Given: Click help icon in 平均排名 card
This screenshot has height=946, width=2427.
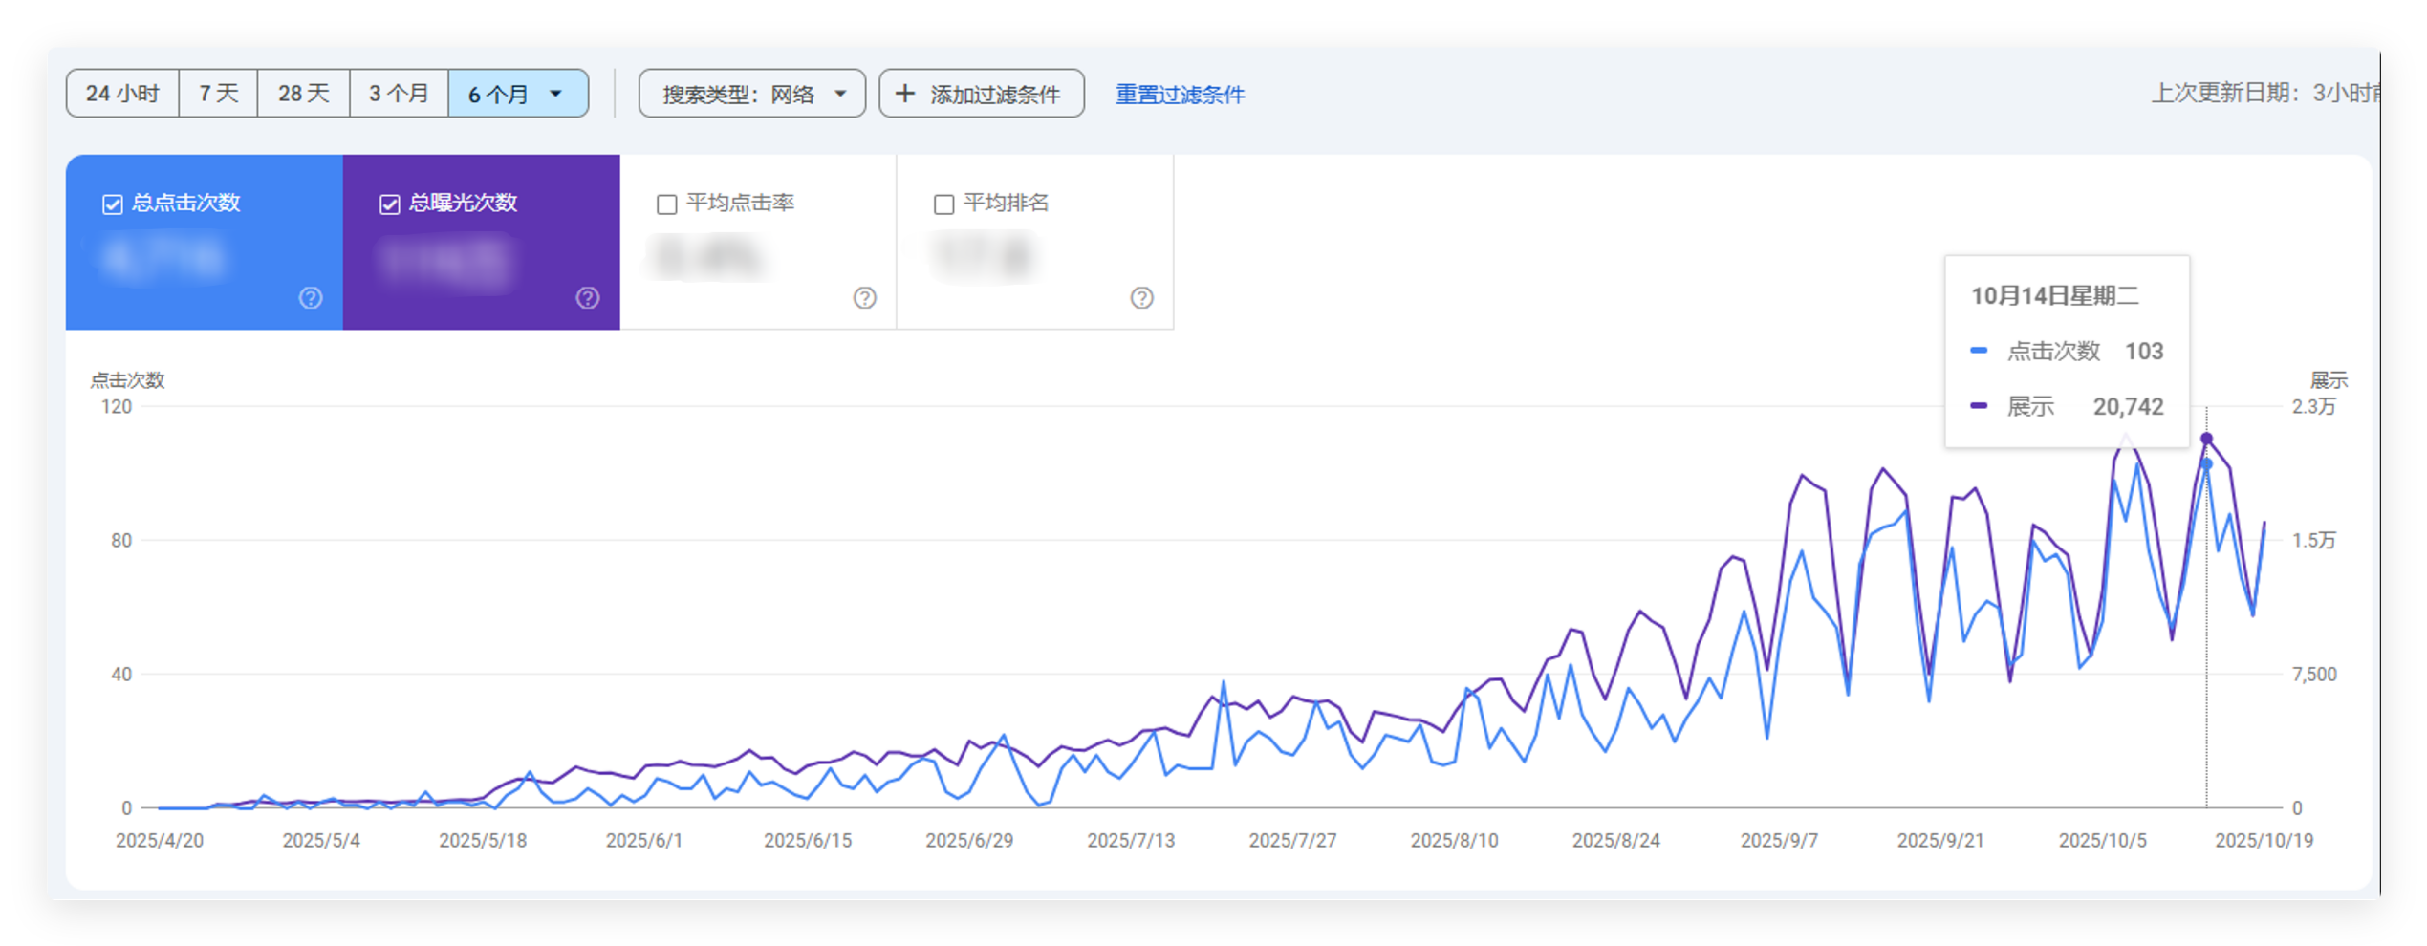Looking at the screenshot, I should [x=1141, y=298].
